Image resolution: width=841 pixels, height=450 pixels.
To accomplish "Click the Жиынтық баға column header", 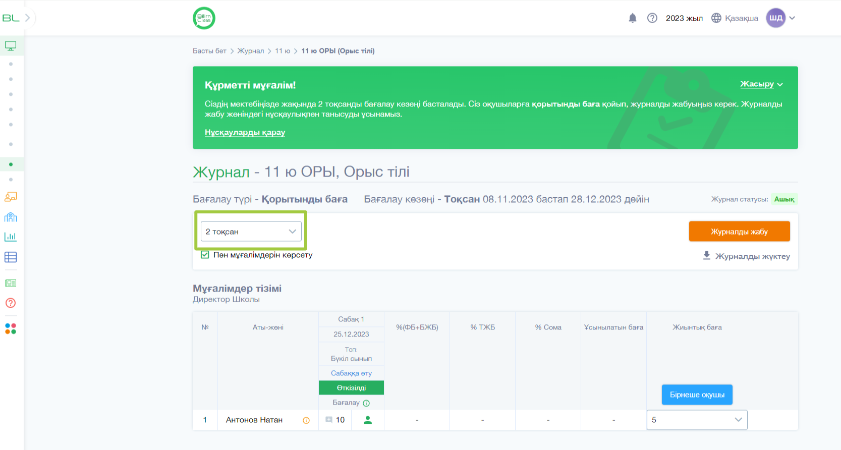I will [697, 327].
